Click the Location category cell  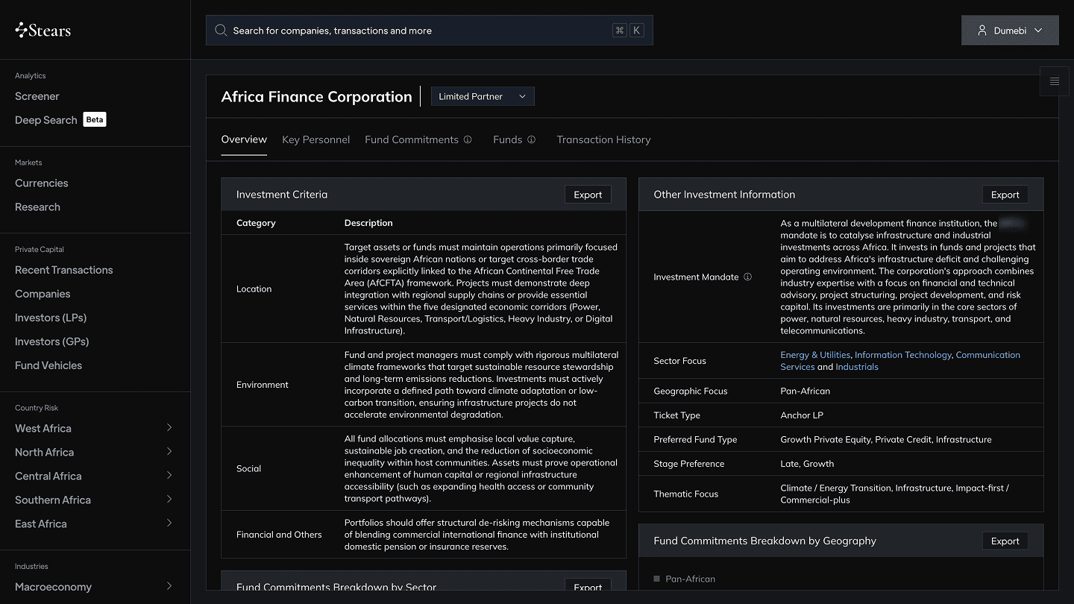[254, 289]
